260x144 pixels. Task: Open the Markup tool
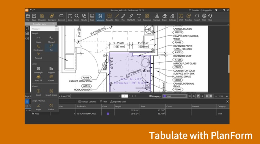[157, 17]
